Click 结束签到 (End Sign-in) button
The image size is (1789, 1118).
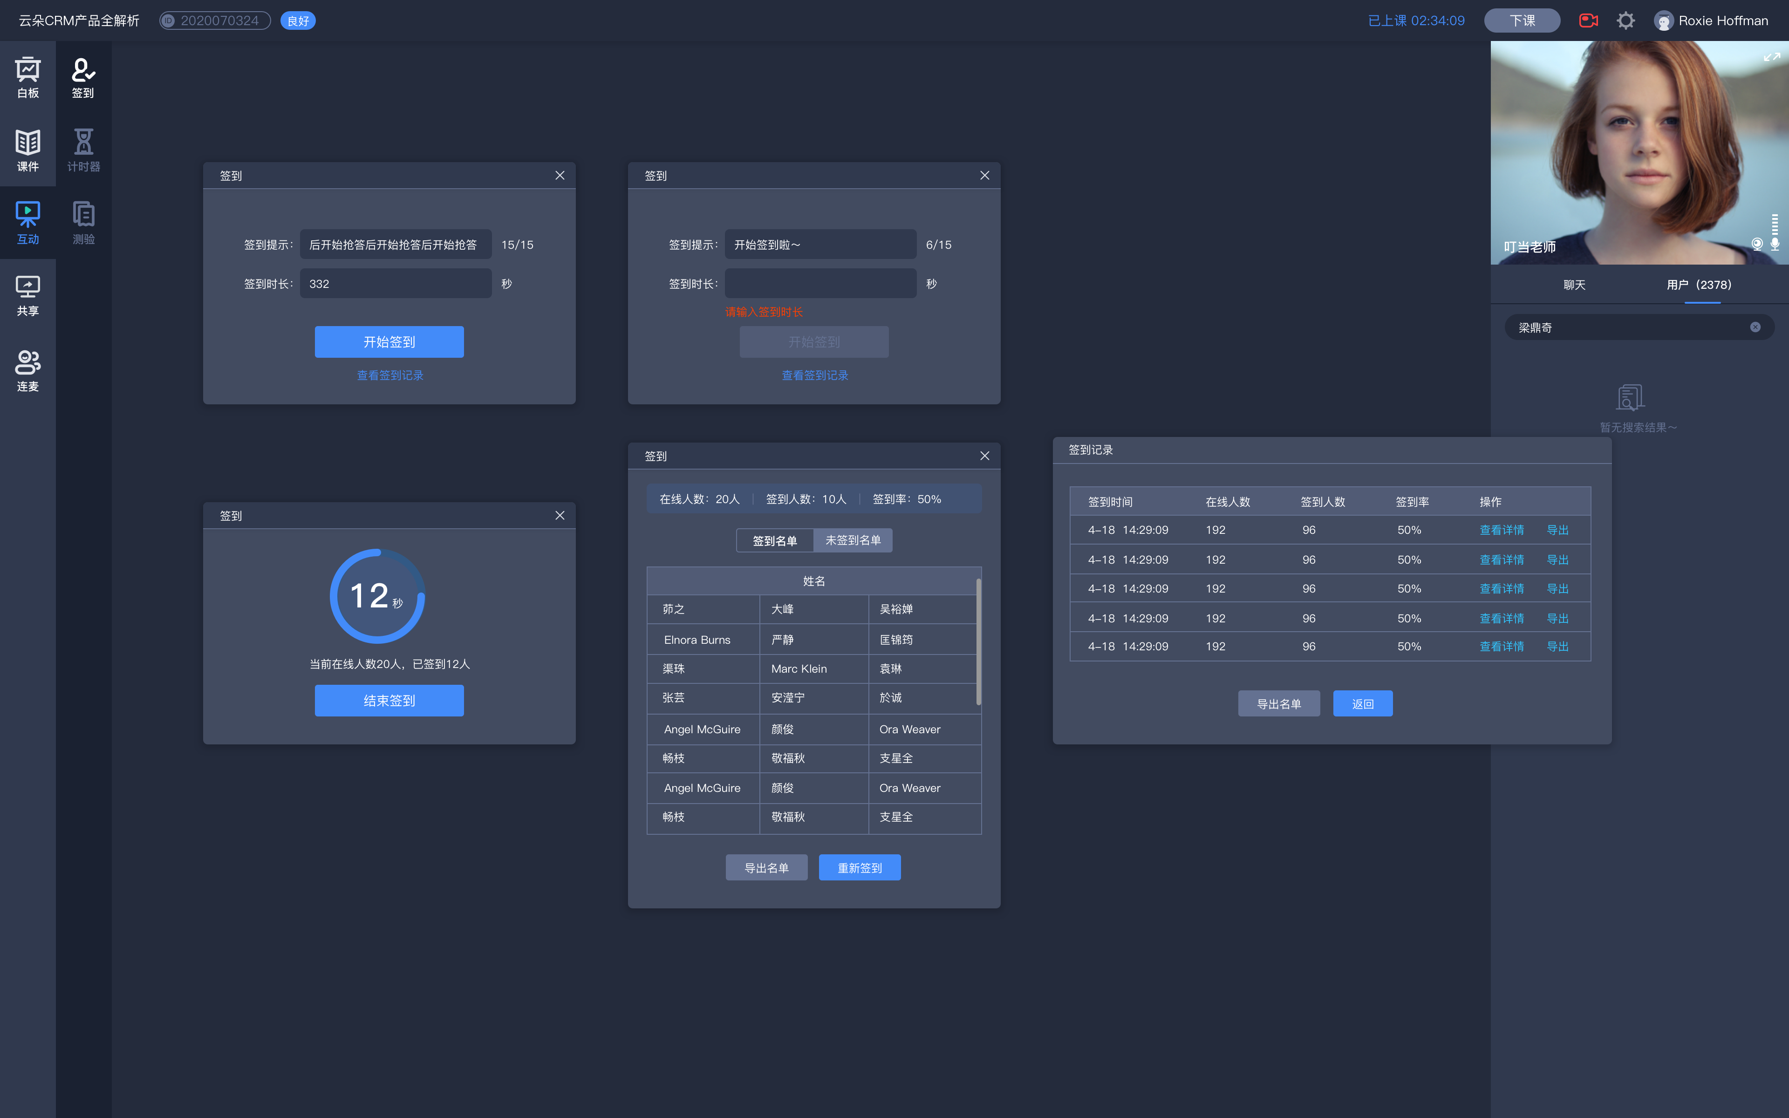point(389,699)
